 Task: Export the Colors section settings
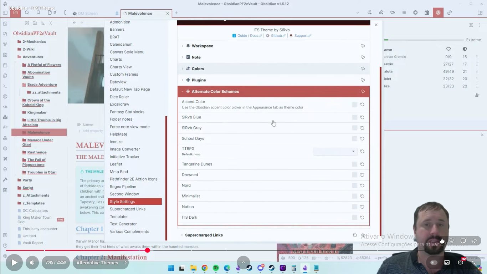click(x=363, y=69)
